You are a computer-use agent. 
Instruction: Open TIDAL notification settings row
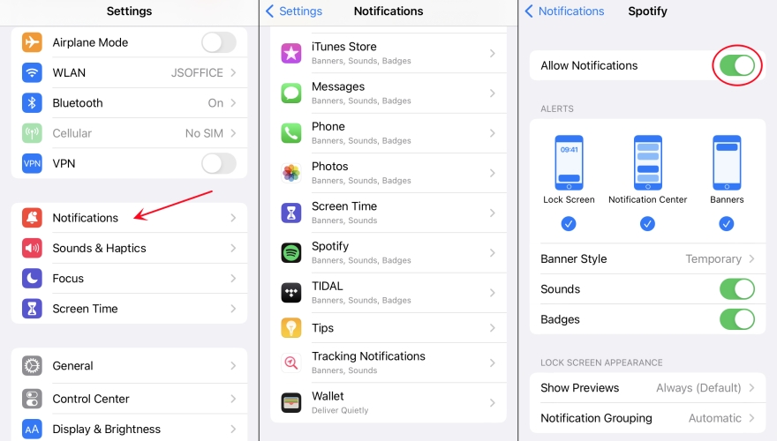point(388,293)
